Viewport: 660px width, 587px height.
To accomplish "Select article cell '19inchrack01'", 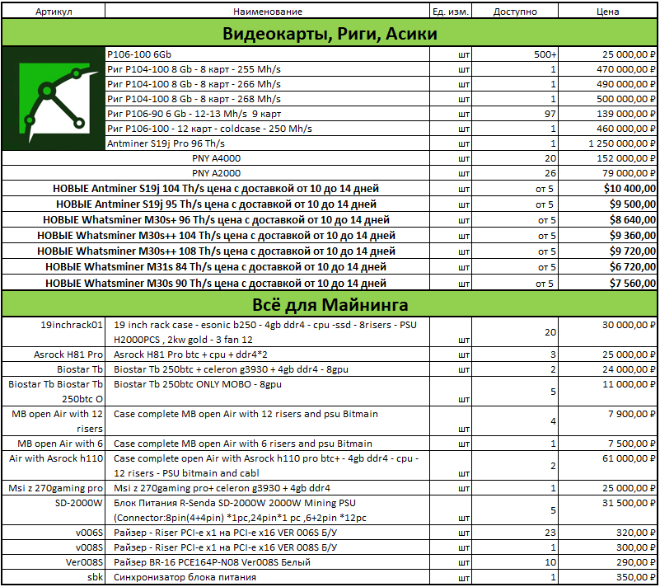I will click(54, 331).
